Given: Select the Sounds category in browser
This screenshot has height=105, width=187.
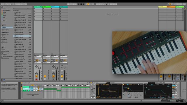Looking at the screenshot, I should coord(5,26).
